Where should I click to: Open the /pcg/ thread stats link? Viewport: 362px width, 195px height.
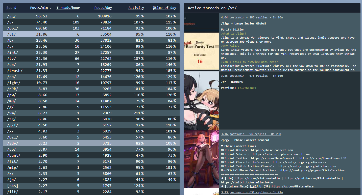click(251, 134)
